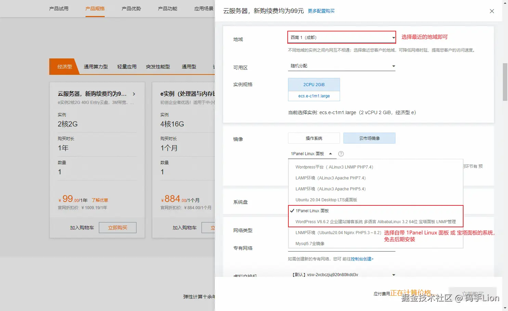Open the 控制台创建 link
Image resolution: width=508 pixels, height=311 pixels.
point(362,259)
